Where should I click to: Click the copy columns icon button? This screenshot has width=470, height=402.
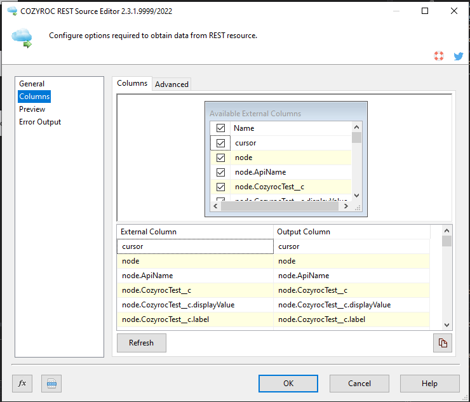pos(442,343)
